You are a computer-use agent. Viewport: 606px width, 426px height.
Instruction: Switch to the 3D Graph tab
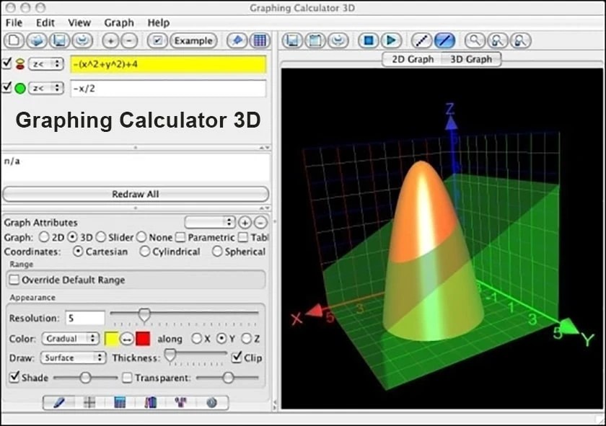pyautogui.click(x=471, y=59)
